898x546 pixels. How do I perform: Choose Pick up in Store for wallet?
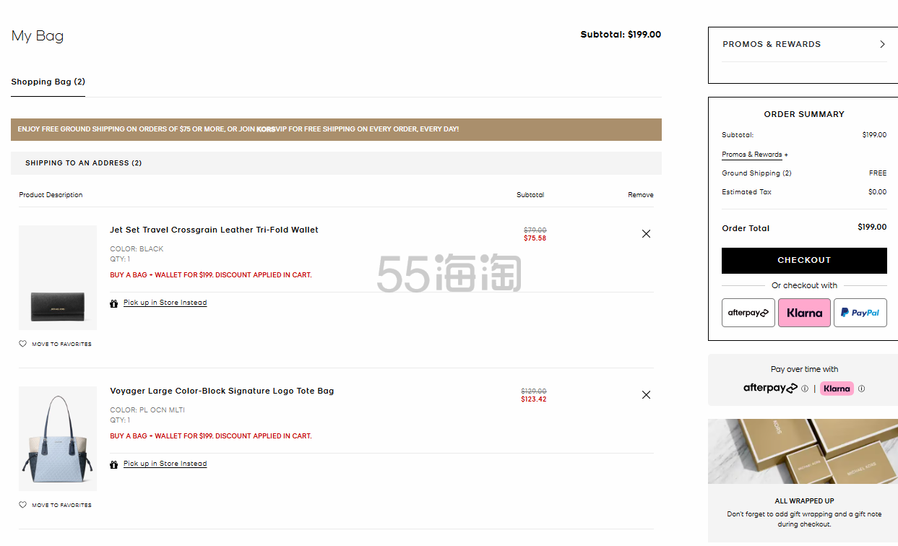click(x=165, y=303)
